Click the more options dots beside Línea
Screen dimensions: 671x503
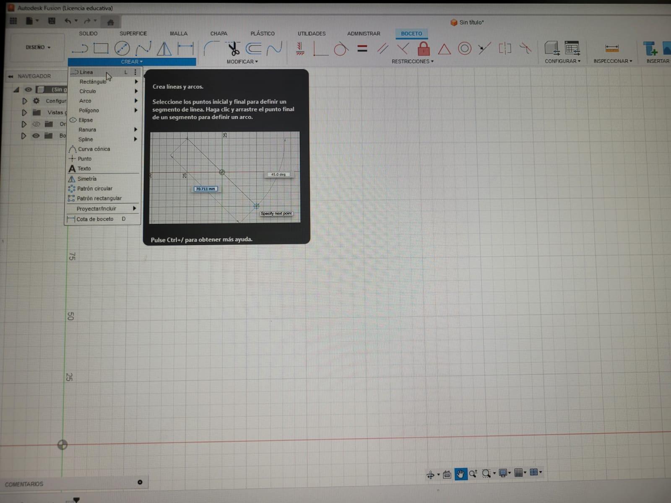[x=135, y=72]
